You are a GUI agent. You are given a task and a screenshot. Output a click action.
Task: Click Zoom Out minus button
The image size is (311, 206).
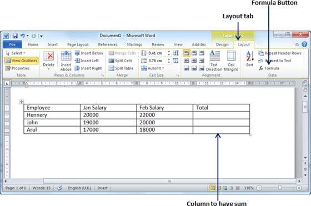coord(259,188)
